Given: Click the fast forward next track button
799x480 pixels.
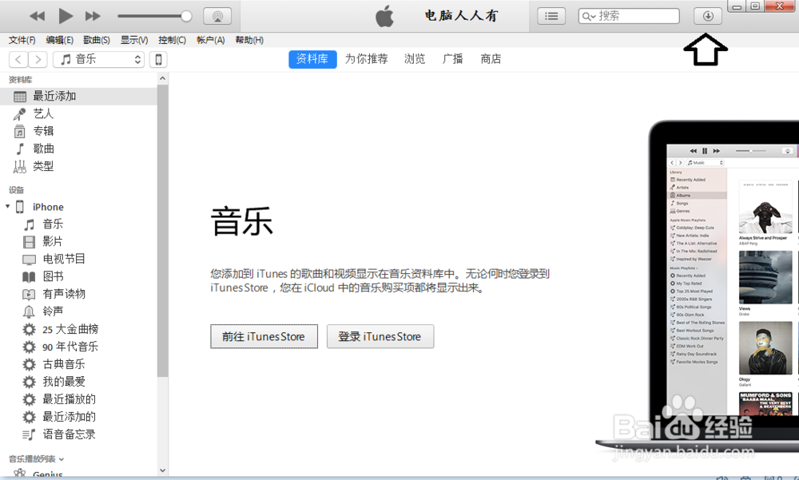Looking at the screenshot, I should click(x=93, y=16).
